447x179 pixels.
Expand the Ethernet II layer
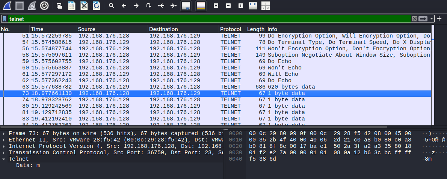tap(4, 140)
